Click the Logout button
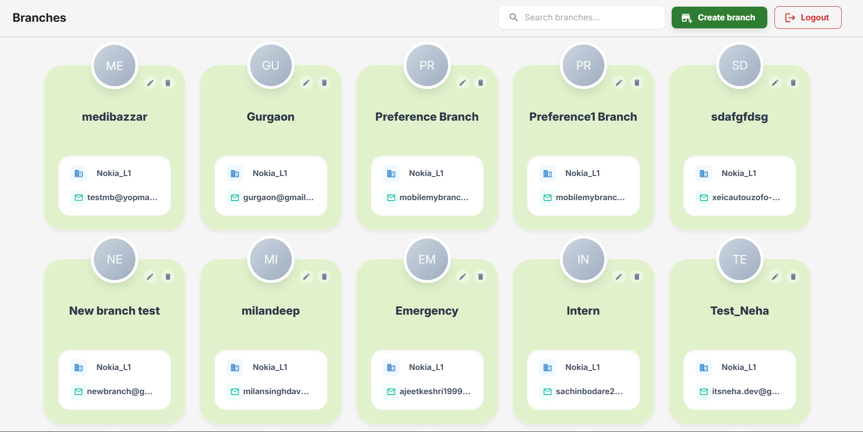863x432 pixels. 808,17
